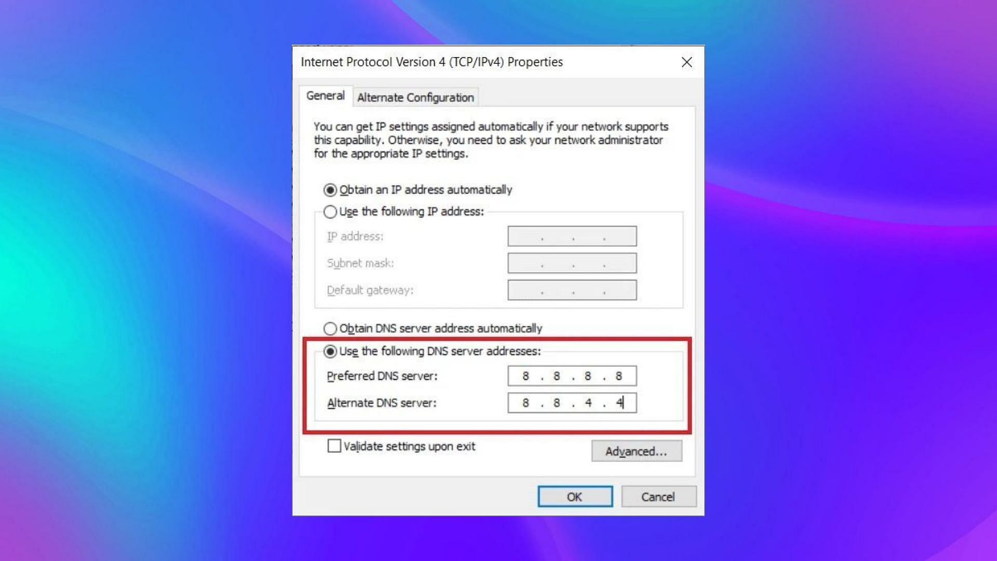Screen dimensions: 997x561
Task: Select first octet of Preferred DNS server
Action: (526, 376)
